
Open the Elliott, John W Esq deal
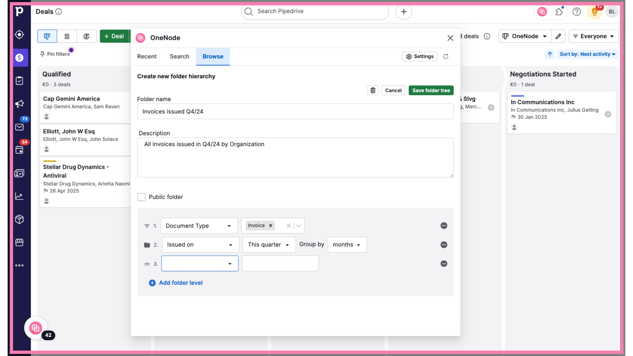click(85, 140)
